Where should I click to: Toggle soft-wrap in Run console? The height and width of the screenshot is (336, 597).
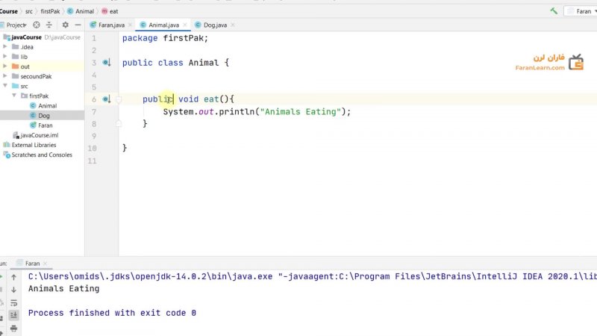click(x=13, y=302)
